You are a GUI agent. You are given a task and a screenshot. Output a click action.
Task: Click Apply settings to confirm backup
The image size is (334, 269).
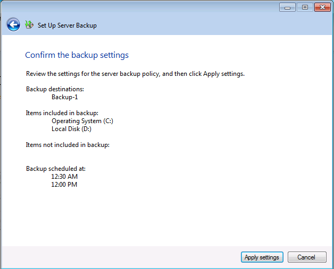pos(262,257)
